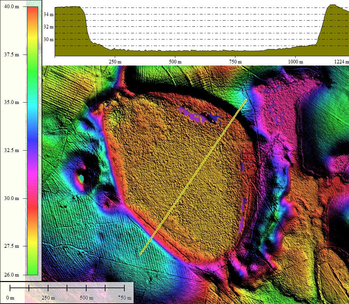Click the 1224 m profile distance label

(341, 62)
